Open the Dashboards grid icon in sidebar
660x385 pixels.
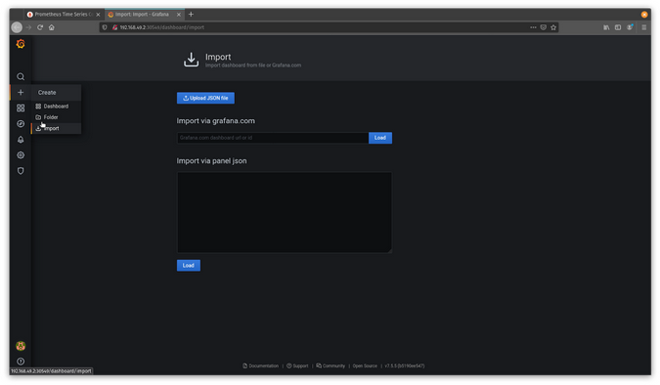21,108
